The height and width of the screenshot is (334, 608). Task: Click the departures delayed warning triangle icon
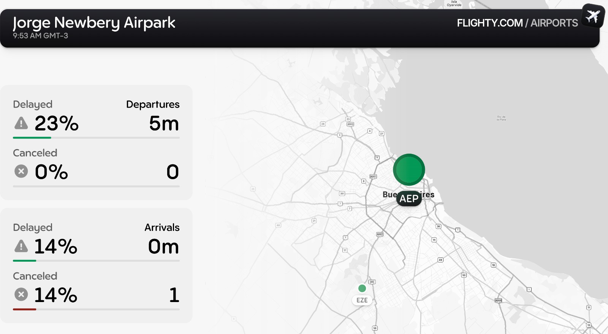pyautogui.click(x=21, y=123)
